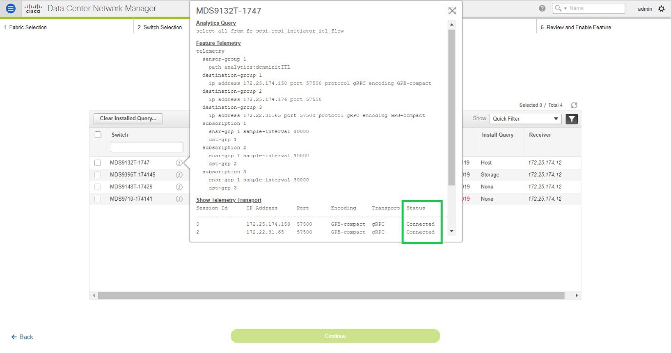Screen dimensions: 671x353
Task: Go to step 1 Fabric Selection
Action: 25,27
